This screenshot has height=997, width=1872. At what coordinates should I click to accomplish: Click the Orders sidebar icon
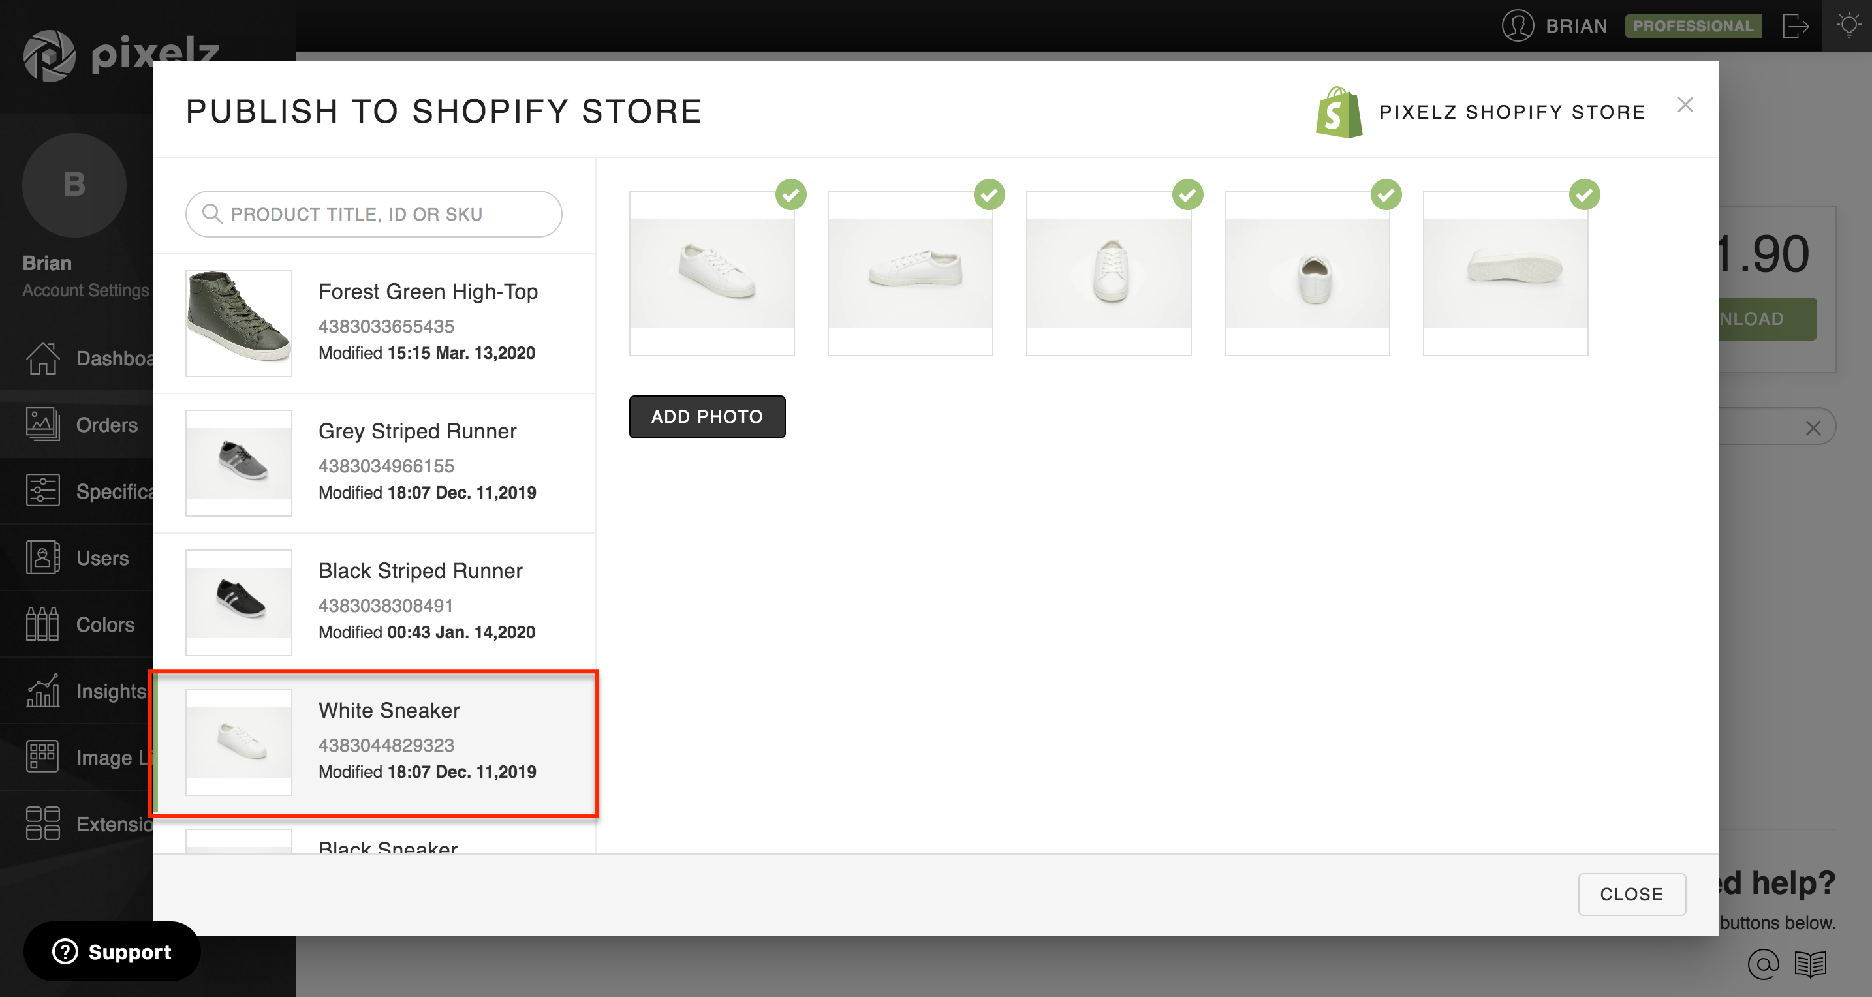click(42, 424)
